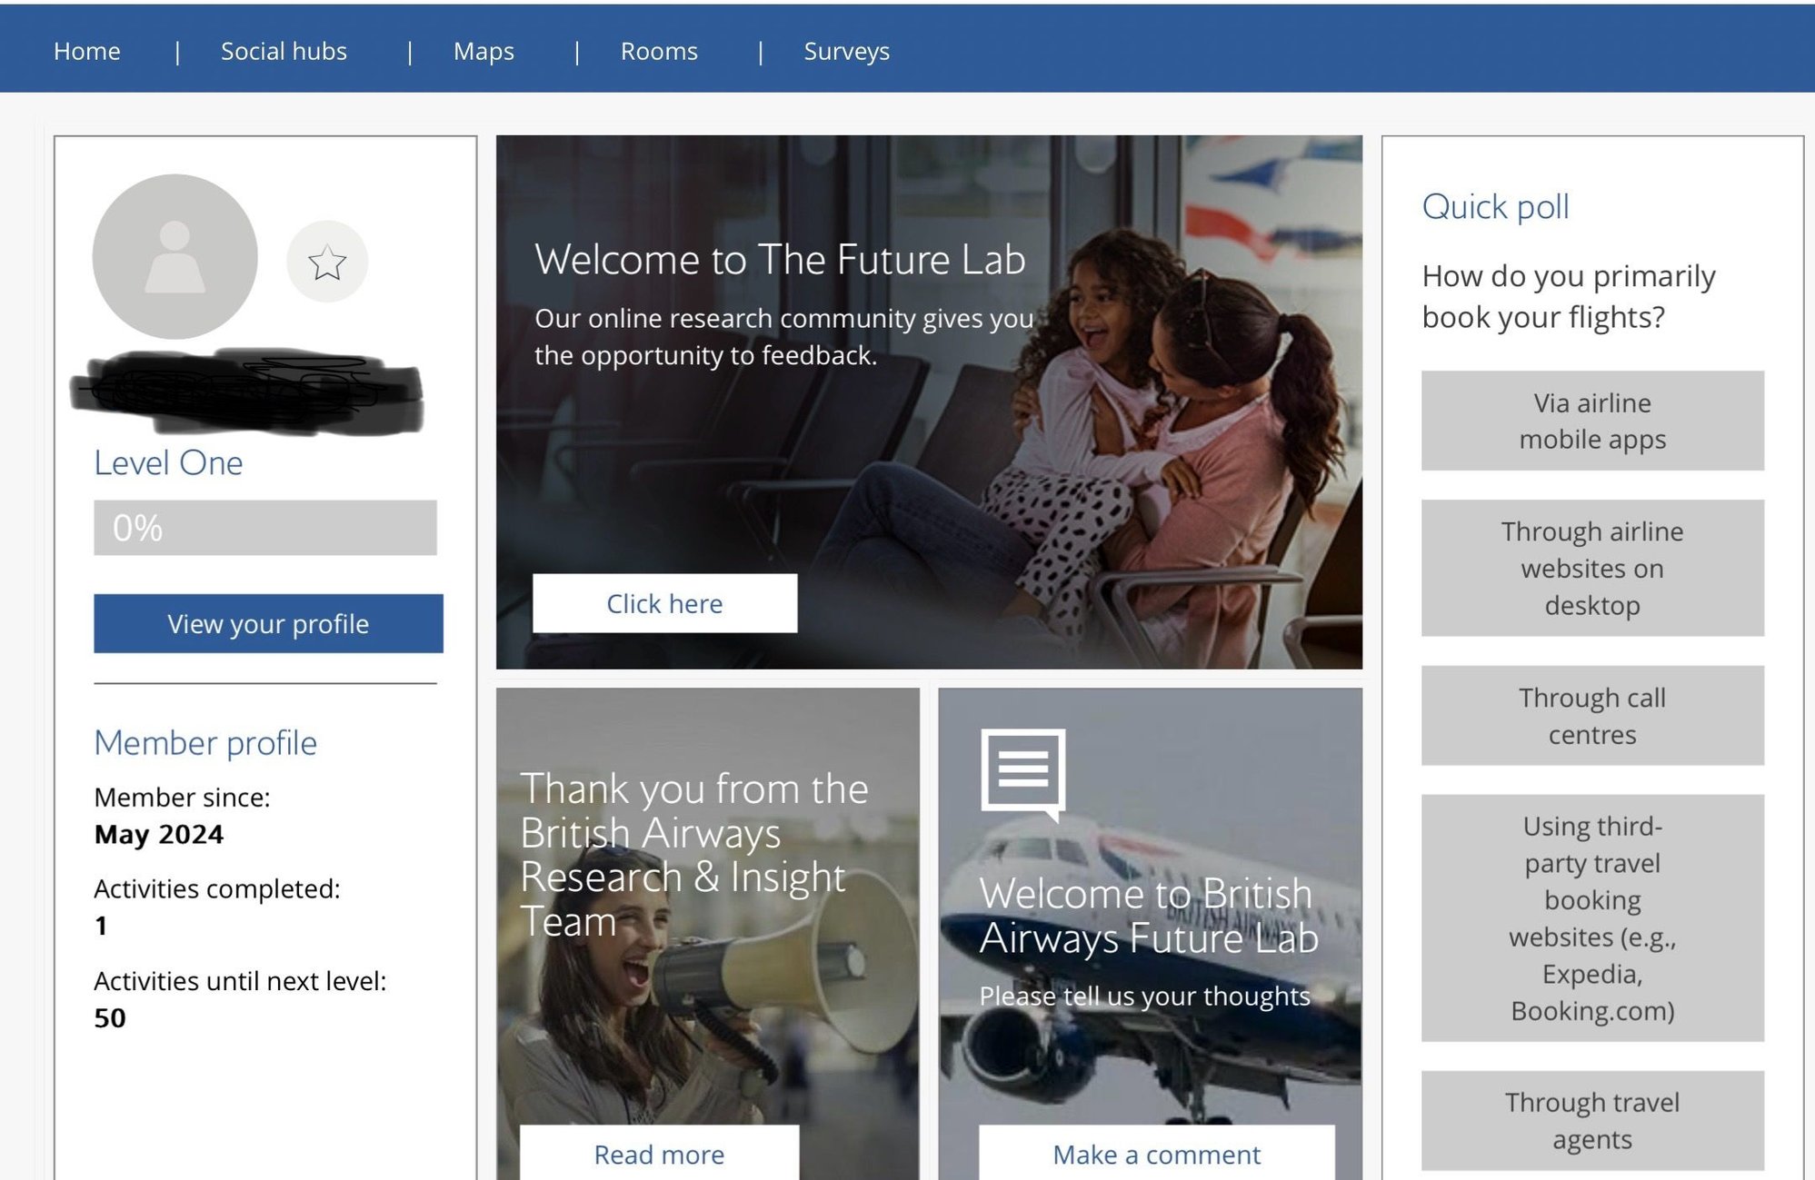Vote for Via airline mobile apps

coord(1591,421)
